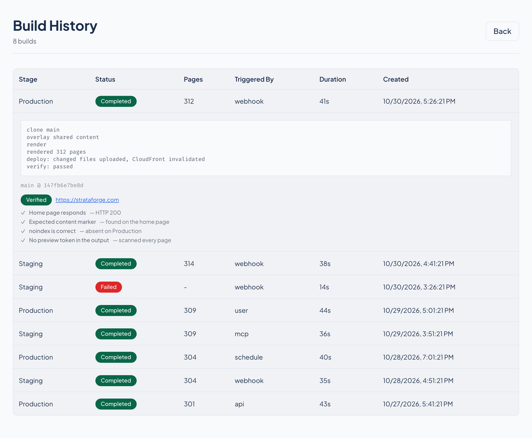Click the timestamp 10/29/2026, 5:01:21 PM
The image size is (532, 438).
[419, 311]
